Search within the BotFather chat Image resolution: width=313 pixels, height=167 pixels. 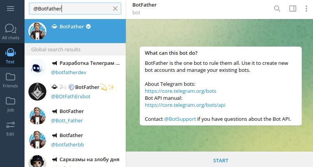277,9
